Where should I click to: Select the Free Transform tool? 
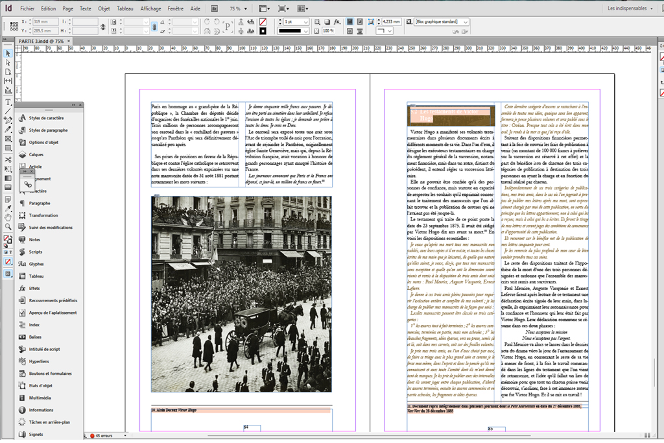[x=8, y=169]
